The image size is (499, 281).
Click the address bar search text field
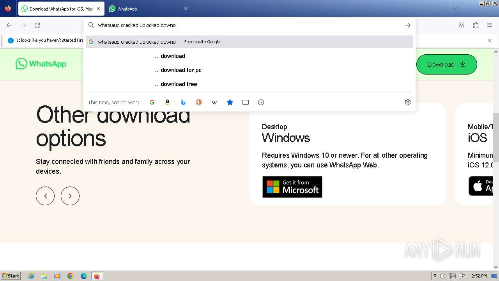pos(249,25)
